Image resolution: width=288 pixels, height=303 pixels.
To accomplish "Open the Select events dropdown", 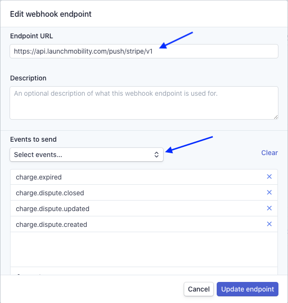I will click(87, 155).
